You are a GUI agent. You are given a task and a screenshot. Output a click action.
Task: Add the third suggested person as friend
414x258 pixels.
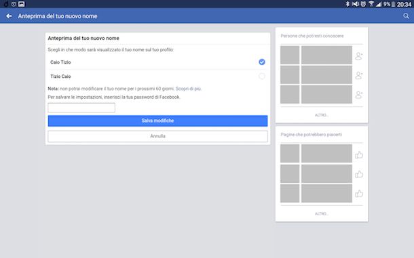coord(359,95)
